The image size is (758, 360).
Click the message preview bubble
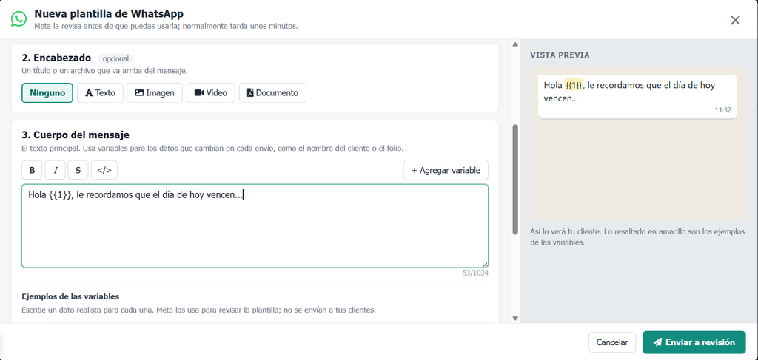pos(637,97)
